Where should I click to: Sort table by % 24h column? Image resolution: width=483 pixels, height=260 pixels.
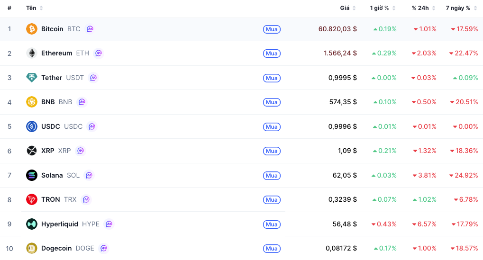pyautogui.click(x=424, y=8)
